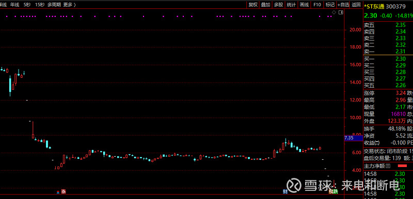Click the diamond icon above the chart
The height and width of the screenshot is (199, 413).
coord(333,12)
